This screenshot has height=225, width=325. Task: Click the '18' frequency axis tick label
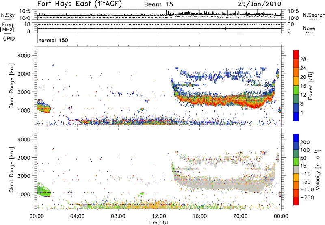27,24
